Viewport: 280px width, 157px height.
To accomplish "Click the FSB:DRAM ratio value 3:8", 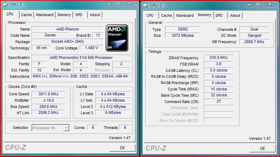I will 218,64.
